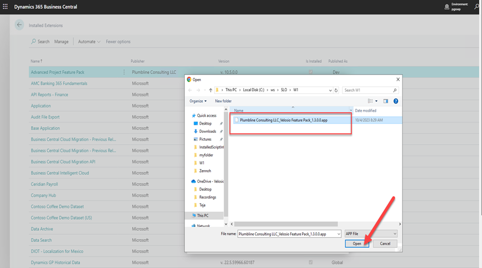This screenshot has width=482, height=268.
Task: Click the Open button
Action: pyautogui.click(x=357, y=244)
